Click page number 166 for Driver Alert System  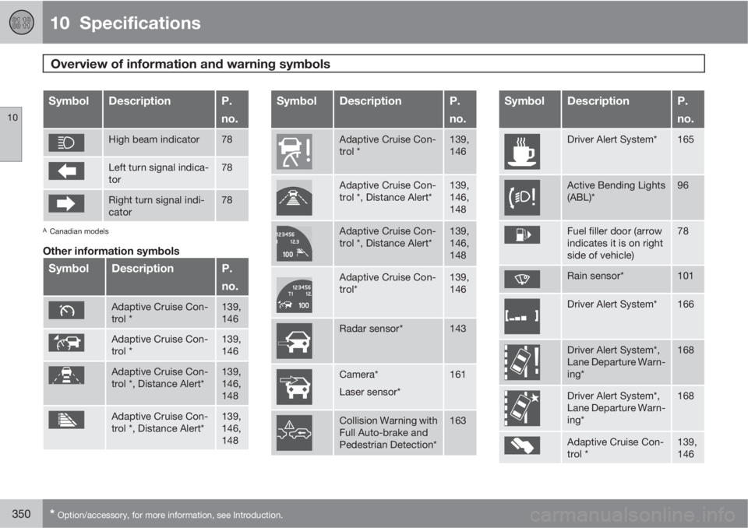[686, 304]
